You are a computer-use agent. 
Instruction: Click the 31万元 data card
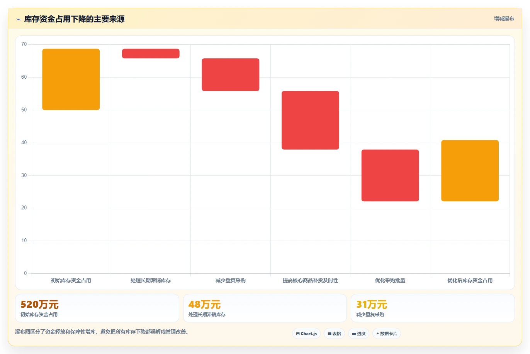click(433, 308)
